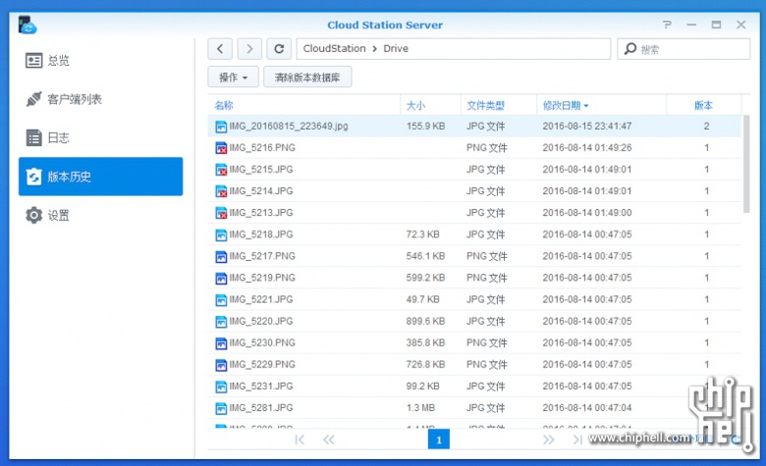Click the version history icon in blue tab

33,177
